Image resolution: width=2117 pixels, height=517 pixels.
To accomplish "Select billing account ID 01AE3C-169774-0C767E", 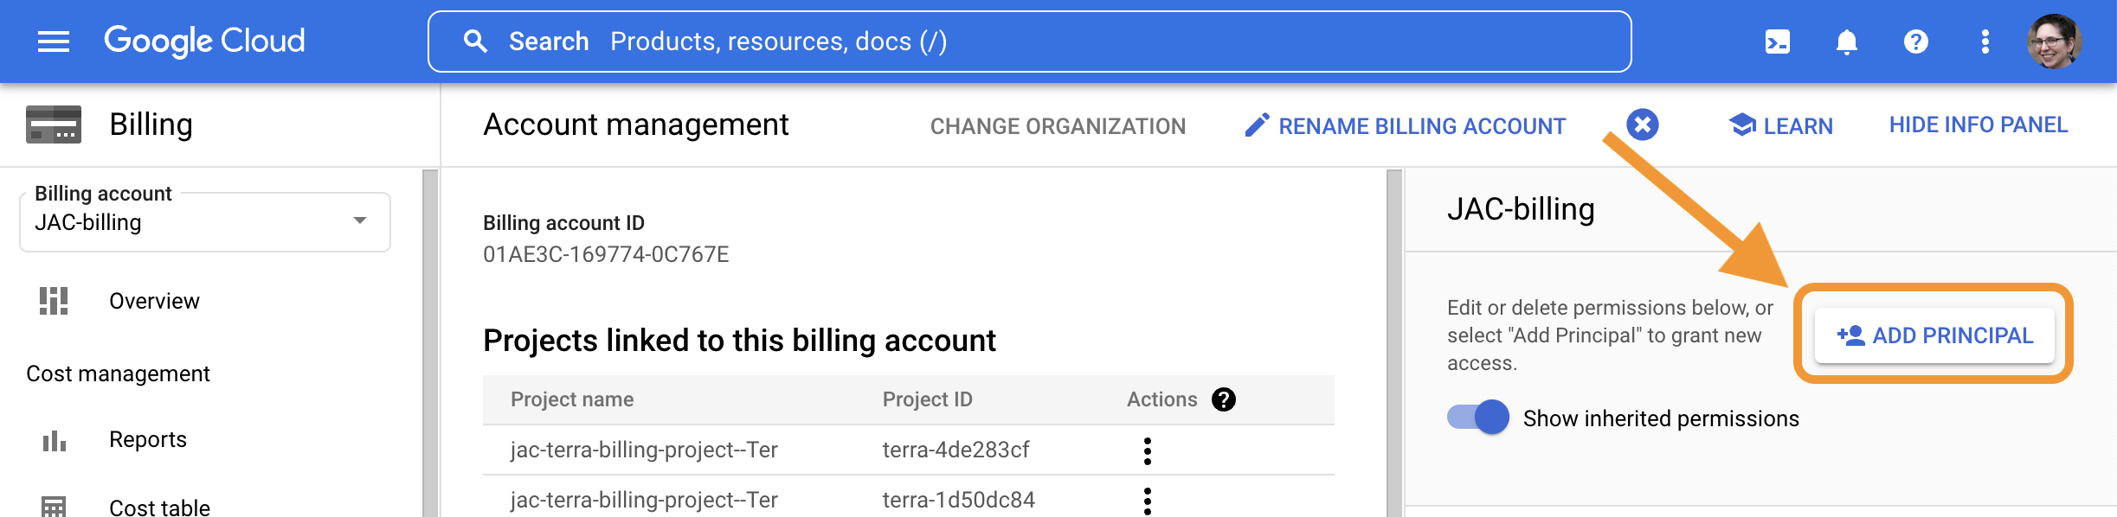I will pyautogui.click(x=606, y=254).
